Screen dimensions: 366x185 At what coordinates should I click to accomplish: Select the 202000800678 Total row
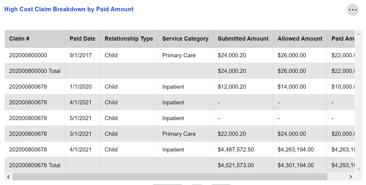pos(35,165)
